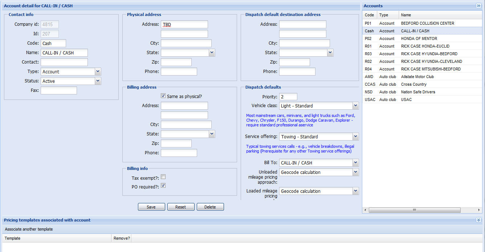Screen dimensions: 485x252
Task: Enable the Tax exempt checkbox
Action: click(163, 177)
